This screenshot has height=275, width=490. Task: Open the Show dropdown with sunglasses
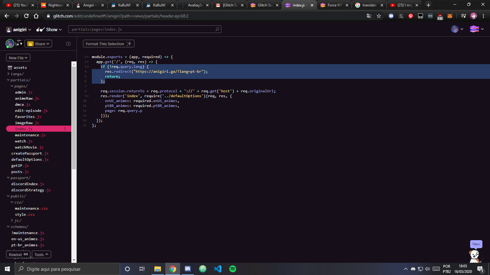click(x=49, y=30)
